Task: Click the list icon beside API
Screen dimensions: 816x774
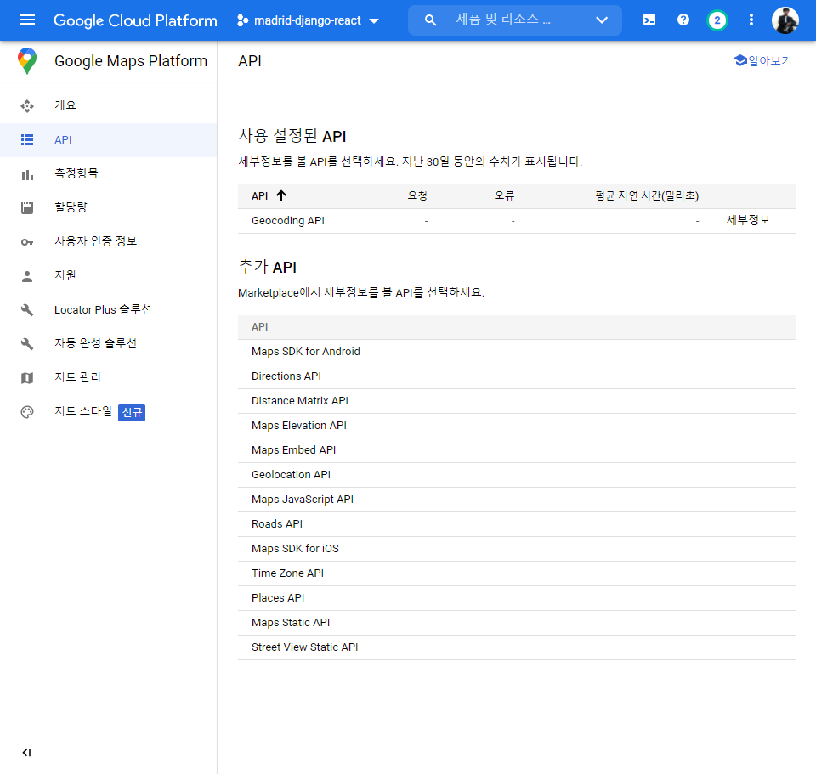Action: coord(27,140)
